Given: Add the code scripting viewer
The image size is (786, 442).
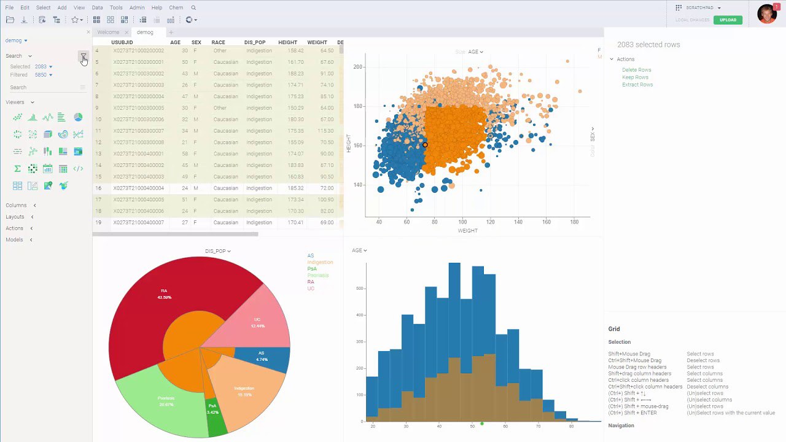Looking at the screenshot, I should 78,168.
